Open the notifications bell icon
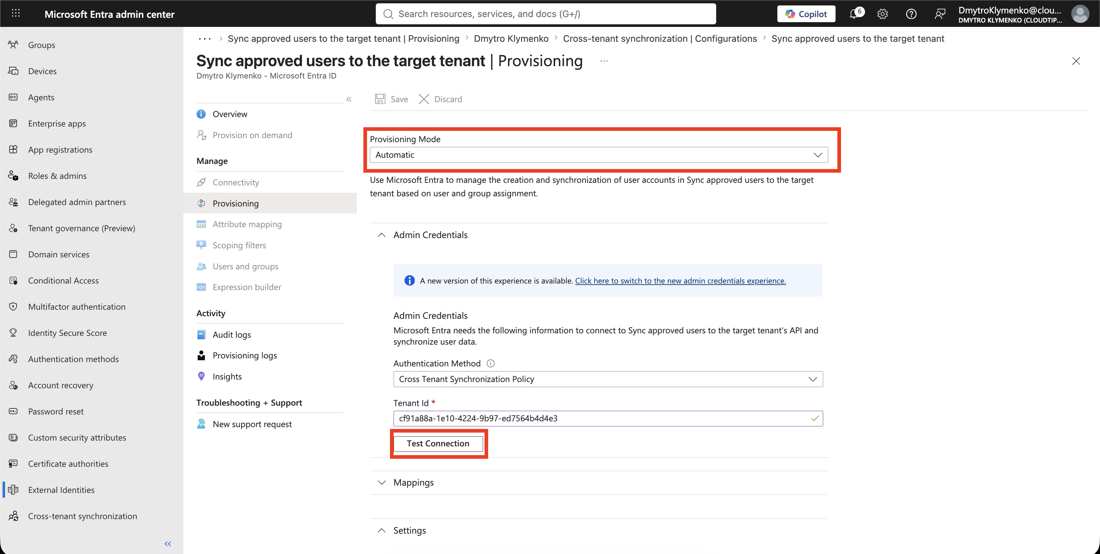This screenshot has width=1100, height=554. point(854,14)
